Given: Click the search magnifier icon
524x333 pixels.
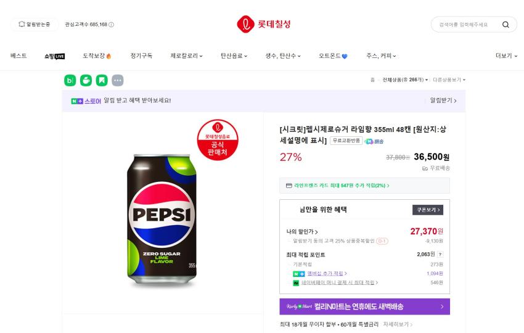Looking at the screenshot, I should pos(506,25).
